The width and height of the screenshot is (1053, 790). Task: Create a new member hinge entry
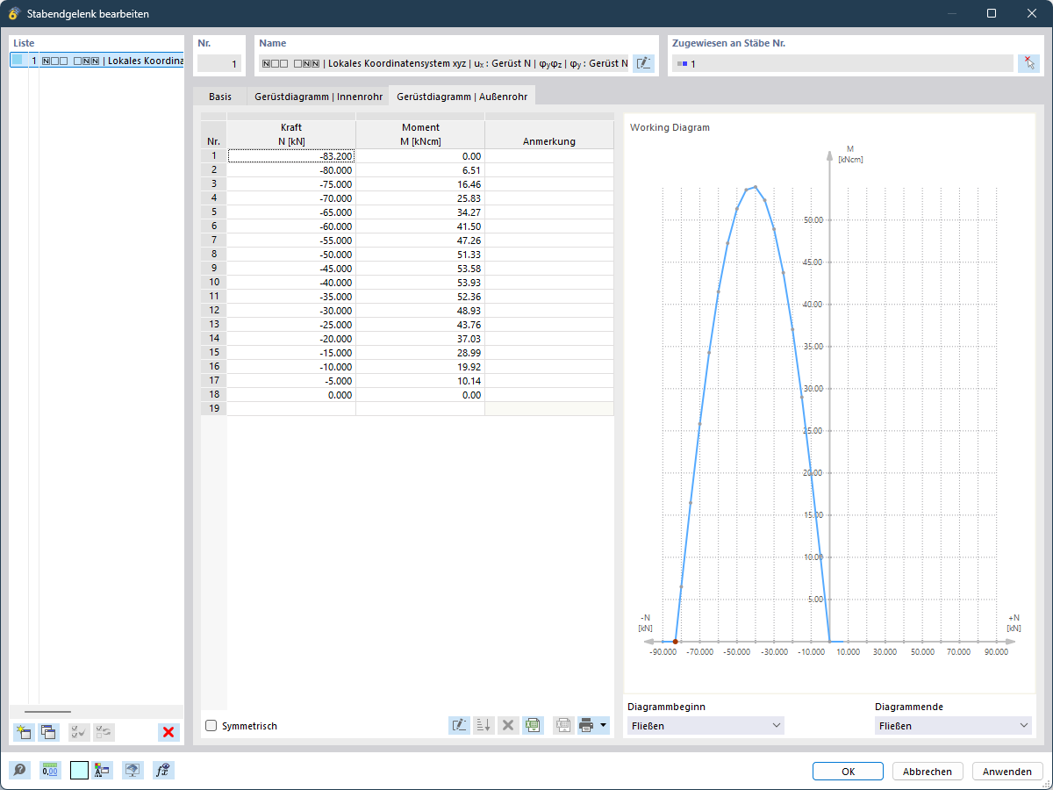(x=23, y=732)
